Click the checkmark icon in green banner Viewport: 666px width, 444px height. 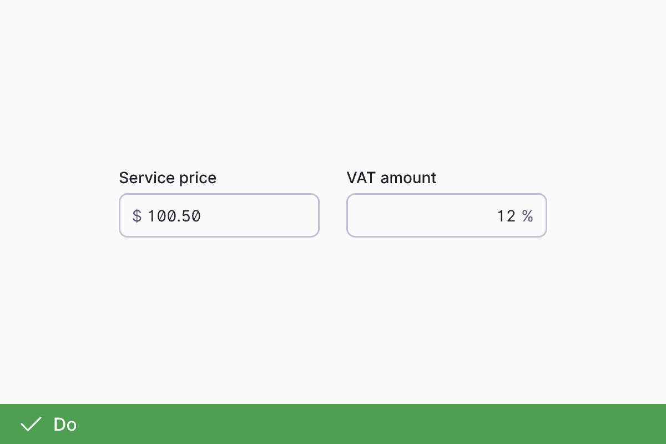(x=31, y=423)
